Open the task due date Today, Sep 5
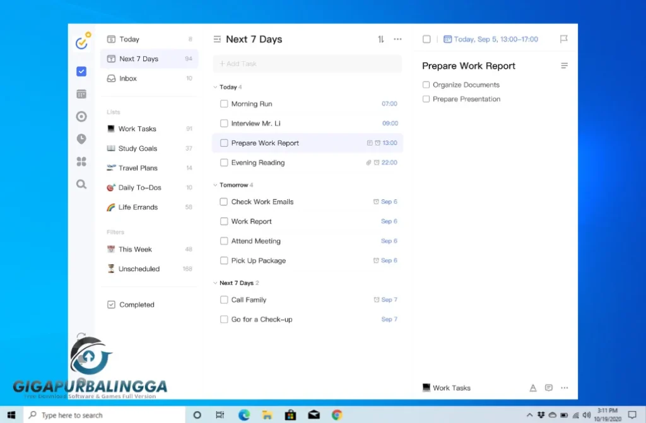The width and height of the screenshot is (646, 423). pyautogui.click(x=491, y=39)
